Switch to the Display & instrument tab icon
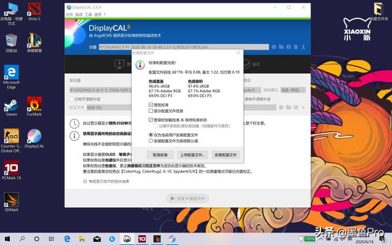This screenshot has width=392, height=245. tap(119, 64)
